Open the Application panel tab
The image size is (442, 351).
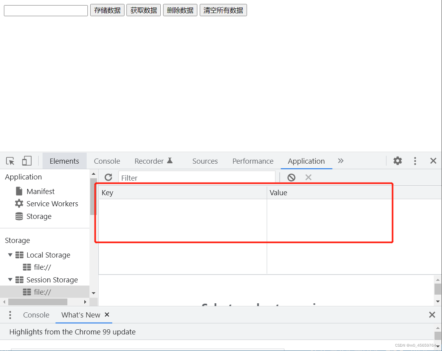[306, 161]
